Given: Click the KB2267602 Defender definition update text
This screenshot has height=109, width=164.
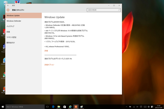Looking at the screenshot, I should pos(65,26).
